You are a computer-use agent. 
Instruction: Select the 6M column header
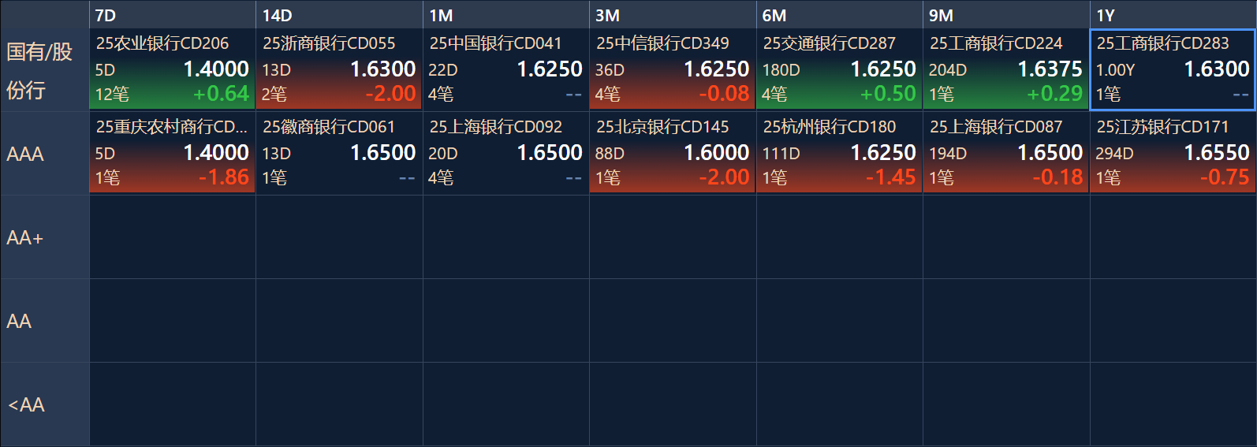839,15
